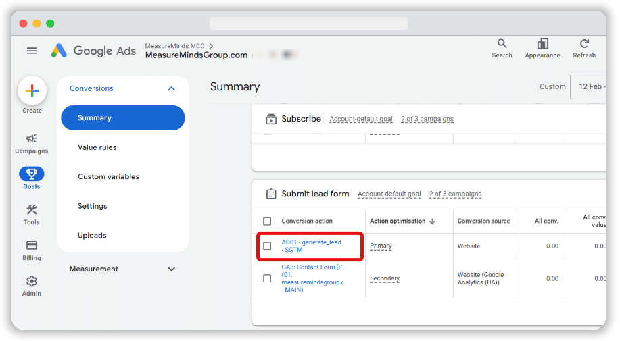The height and width of the screenshot is (341, 620).
Task: Click the Website source cell for AD01
Action: coord(469,246)
